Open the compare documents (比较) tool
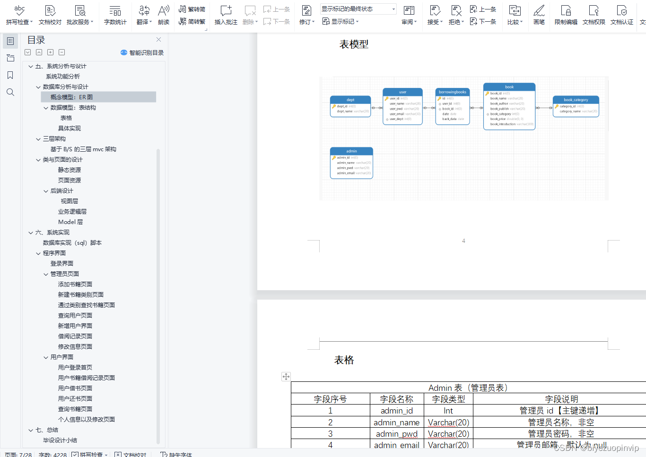The height and width of the screenshot is (457, 646). pos(515,14)
